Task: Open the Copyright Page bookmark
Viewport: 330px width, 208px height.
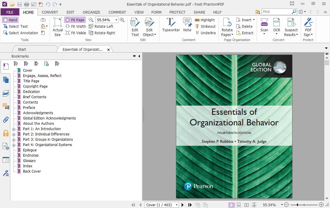Action: tap(35, 86)
